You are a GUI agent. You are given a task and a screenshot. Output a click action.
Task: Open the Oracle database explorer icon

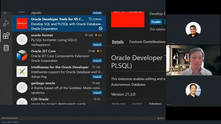pos(6,48)
